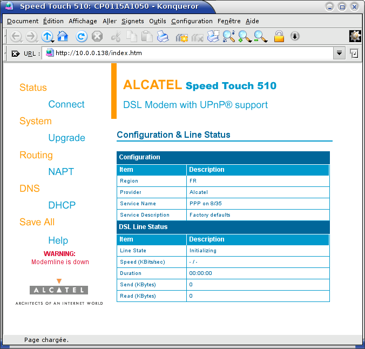Click the 'FR' region value cell
Image resolution: width=365 pixels, height=349 pixels.
[258, 181]
